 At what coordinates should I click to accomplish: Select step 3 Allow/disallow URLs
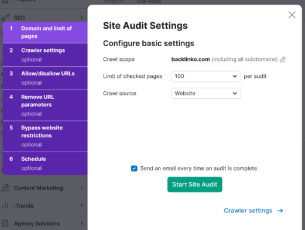[45, 78]
